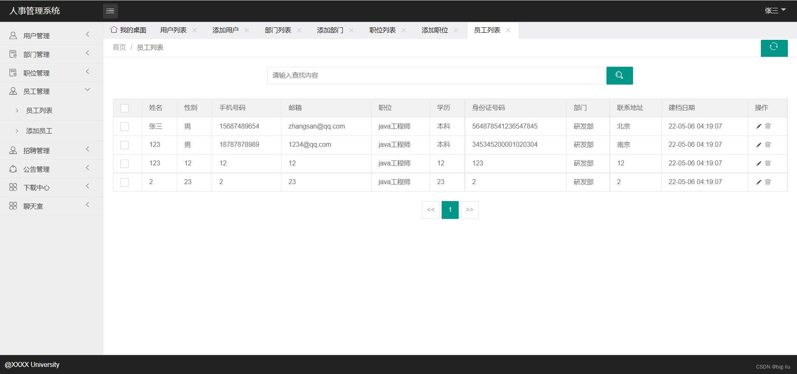Click the green refresh button
The image size is (797, 374).
point(774,48)
